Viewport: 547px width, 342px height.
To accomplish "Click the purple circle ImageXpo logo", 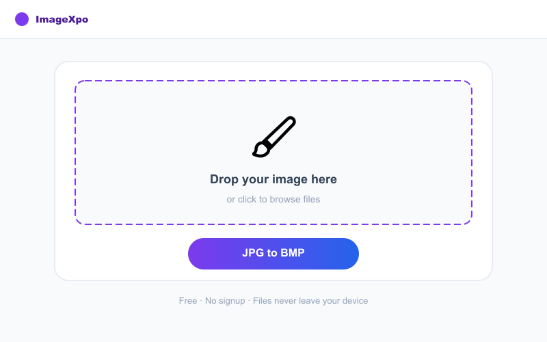I will pos(22,19).
